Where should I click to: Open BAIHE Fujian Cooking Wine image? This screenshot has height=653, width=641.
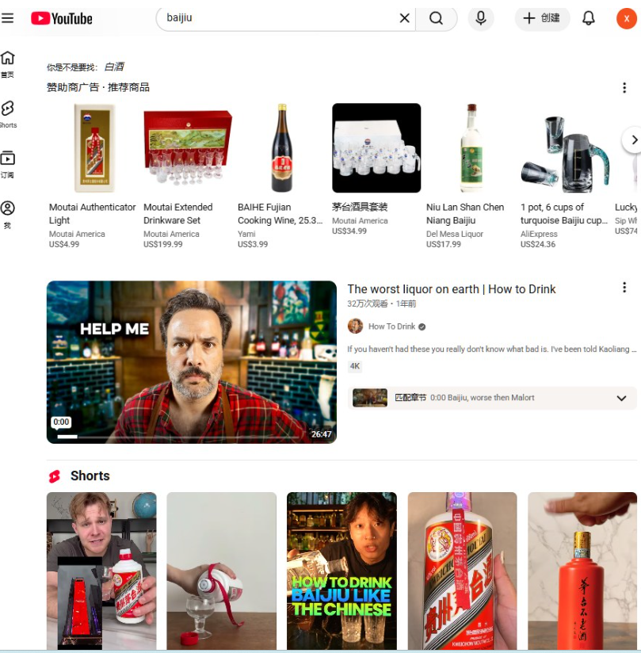pyautogui.click(x=282, y=148)
